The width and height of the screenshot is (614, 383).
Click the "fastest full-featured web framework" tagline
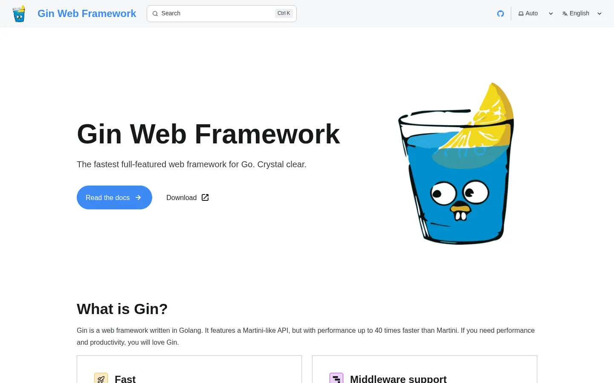pyautogui.click(x=191, y=164)
